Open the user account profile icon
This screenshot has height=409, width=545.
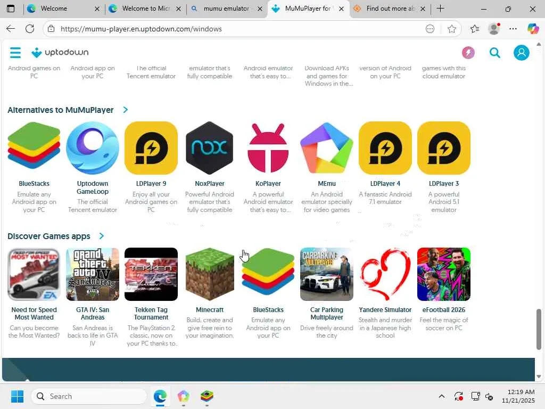(522, 53)
